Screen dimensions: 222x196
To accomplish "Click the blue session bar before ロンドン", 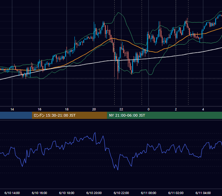I will 16,115.
